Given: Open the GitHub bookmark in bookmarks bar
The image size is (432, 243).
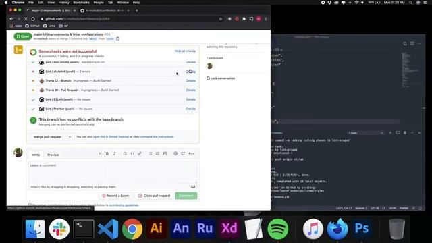Looking at the screenshot, I should [32, 26].
